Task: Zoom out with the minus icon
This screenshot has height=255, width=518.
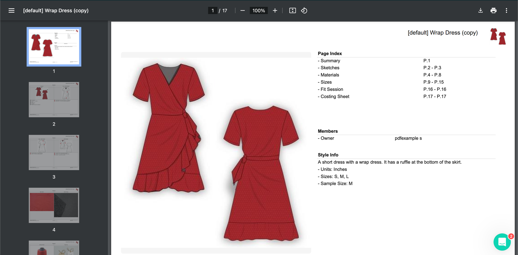Action: pyautogui.click(x=242, y=11)
